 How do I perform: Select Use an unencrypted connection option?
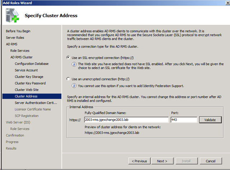[x=68, y=79]
